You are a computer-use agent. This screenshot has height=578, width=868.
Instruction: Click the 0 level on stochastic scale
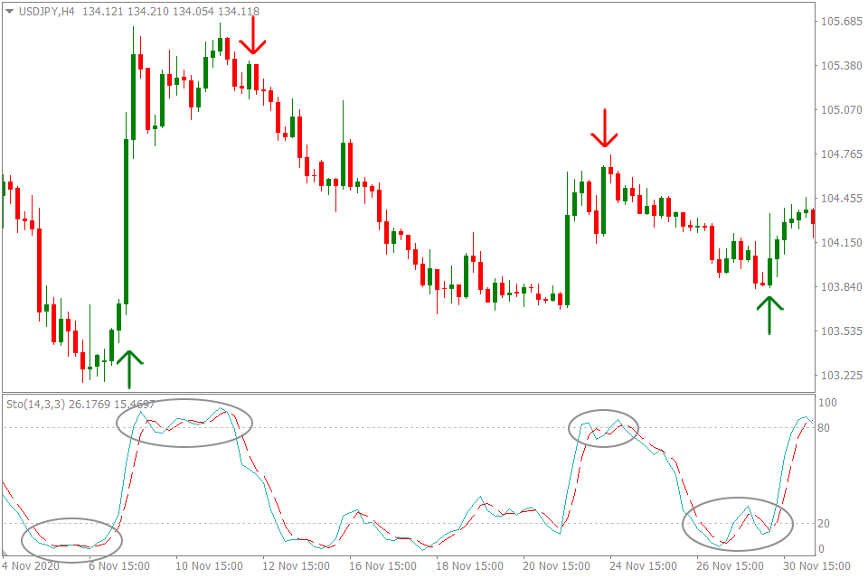coord(821,549)
